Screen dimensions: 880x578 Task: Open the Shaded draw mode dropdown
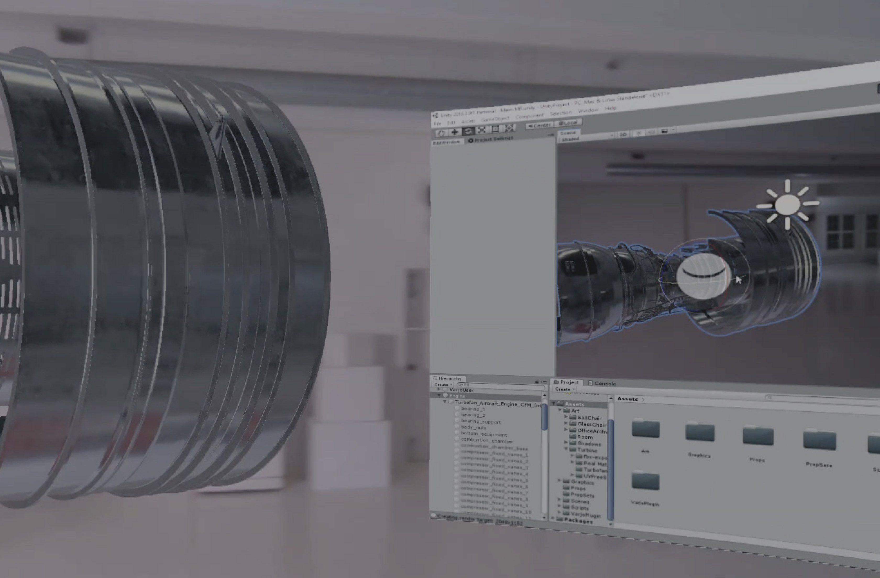(586, 138)
